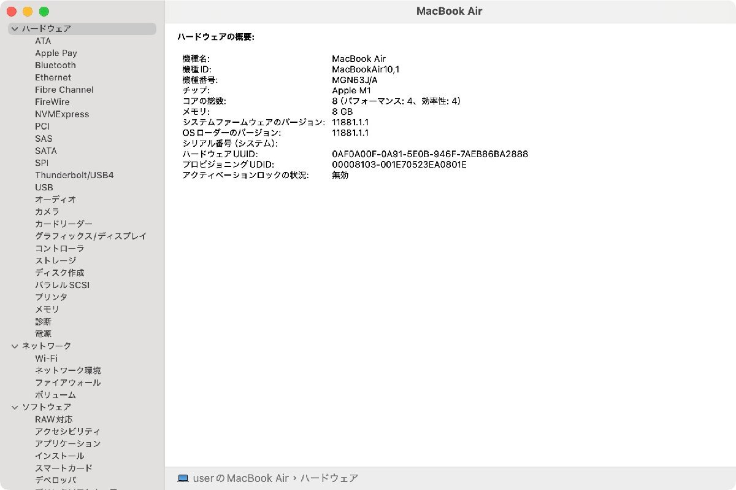Screen dimensions: 736x490
Task: Click the model ID value MacBookAir10,1
Action: click(366, 70)
